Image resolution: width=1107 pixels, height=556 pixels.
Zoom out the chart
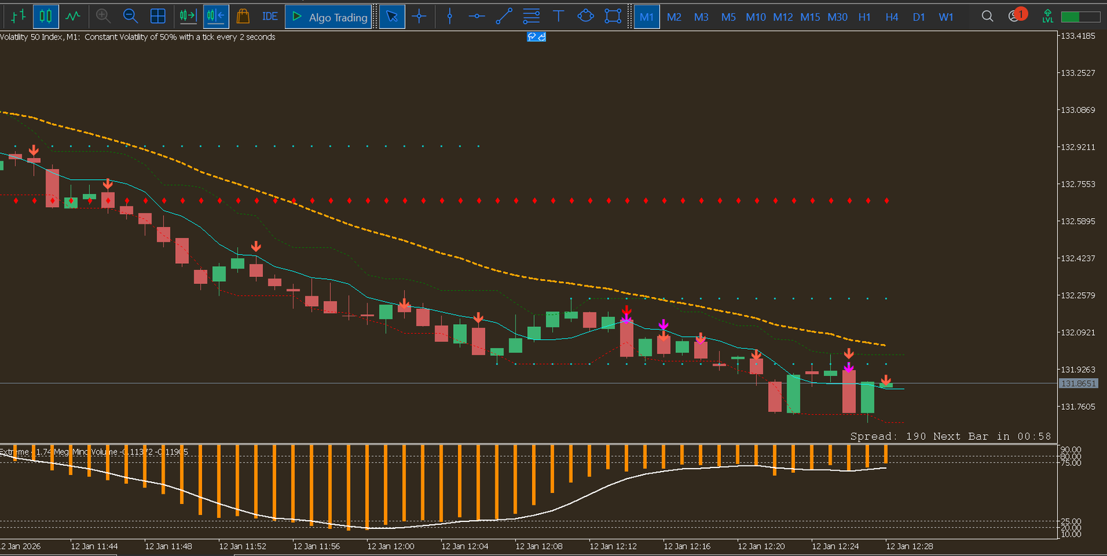[x=130, y=16]
